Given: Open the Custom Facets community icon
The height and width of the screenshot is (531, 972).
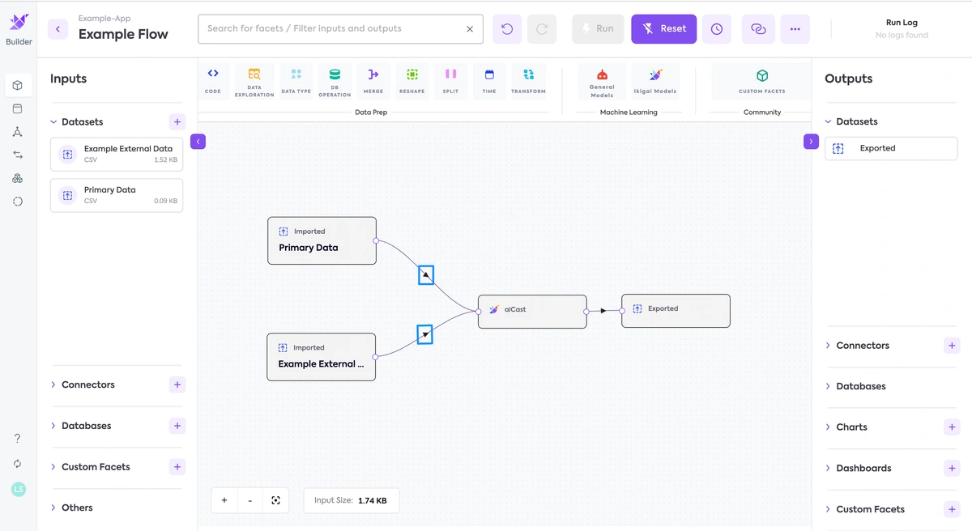Looking at the screenshot, I should click(762, 81).
